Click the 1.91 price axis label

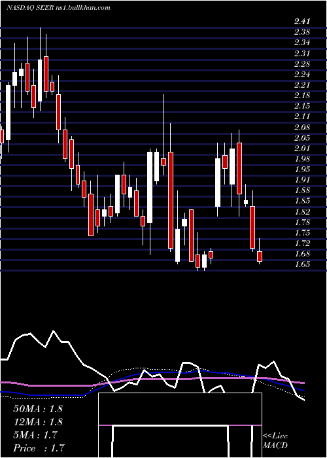302,180
